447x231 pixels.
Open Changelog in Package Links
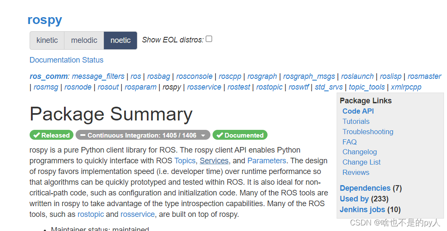point(359,152)
